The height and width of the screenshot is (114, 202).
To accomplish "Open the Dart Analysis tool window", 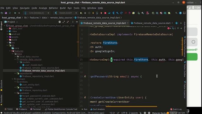I will pyautogui.click(x=98, y=109).
